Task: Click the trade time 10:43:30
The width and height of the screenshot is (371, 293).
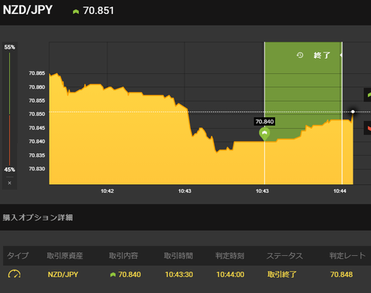Action: (x=179, y=274)
